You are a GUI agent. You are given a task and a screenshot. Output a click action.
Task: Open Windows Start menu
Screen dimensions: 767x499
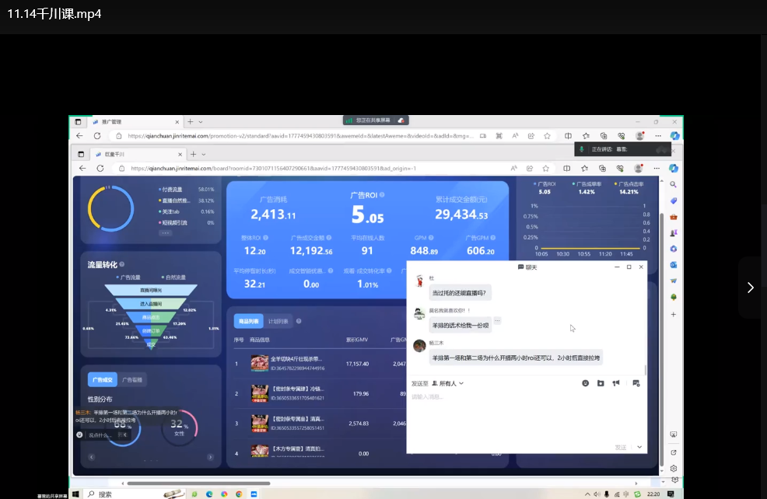[x=75, y=494]
